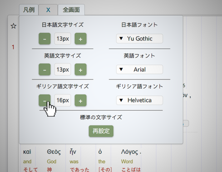The image size is (222, 172).
Task: Click the star bookmark icon
Action: [x=14, y=26]
